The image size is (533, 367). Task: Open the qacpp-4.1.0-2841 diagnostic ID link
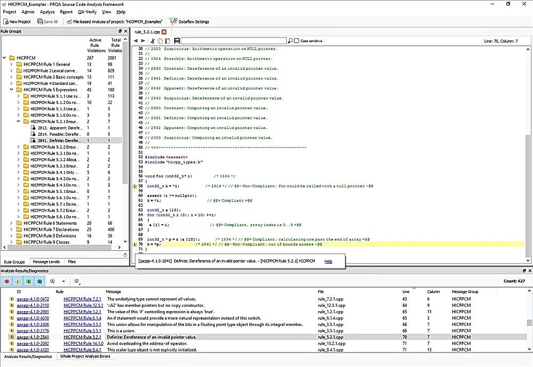(33, 337)
